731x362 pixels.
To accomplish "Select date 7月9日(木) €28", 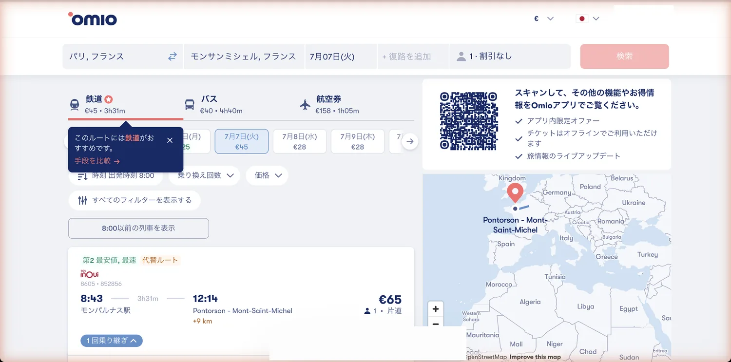I will pos(358,141).
